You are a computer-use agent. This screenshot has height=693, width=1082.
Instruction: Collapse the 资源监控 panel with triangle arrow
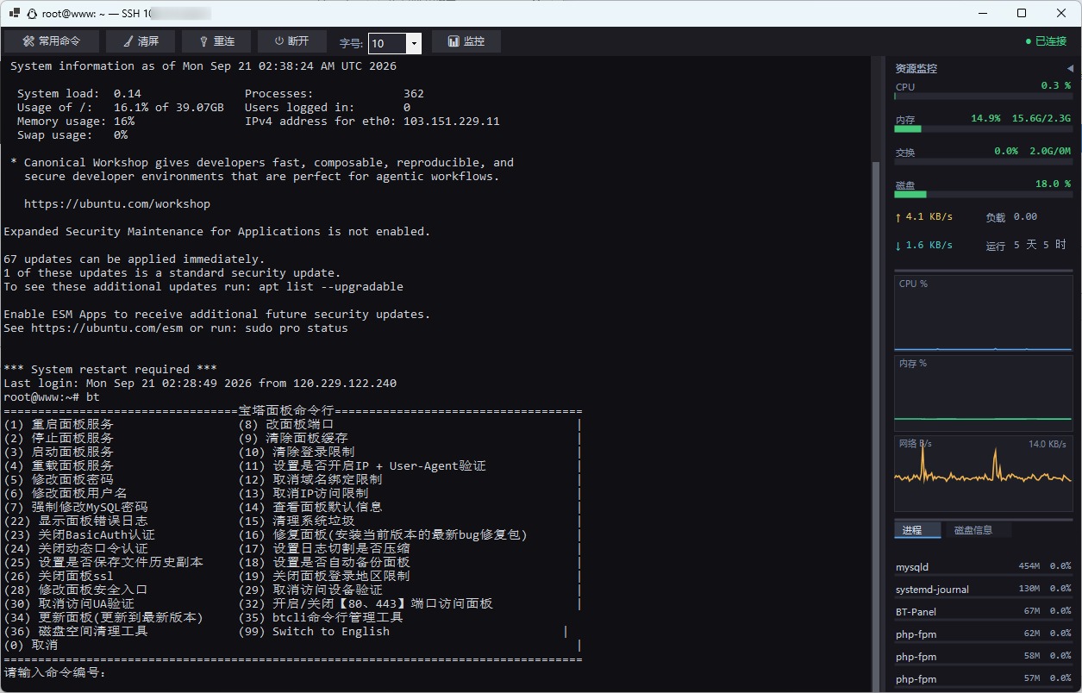(x=1070, y=68)
